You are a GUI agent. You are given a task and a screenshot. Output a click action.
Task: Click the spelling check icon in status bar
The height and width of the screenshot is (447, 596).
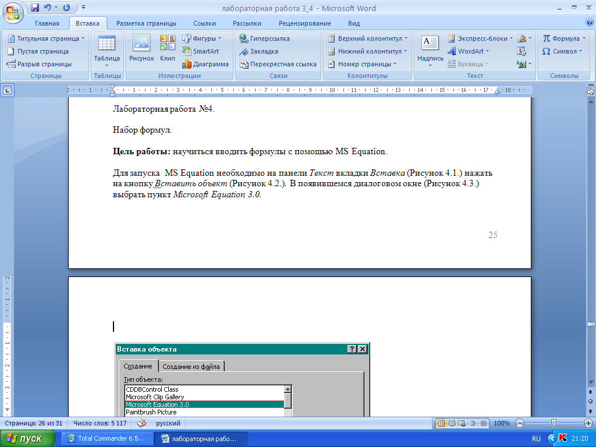point(142,423)
